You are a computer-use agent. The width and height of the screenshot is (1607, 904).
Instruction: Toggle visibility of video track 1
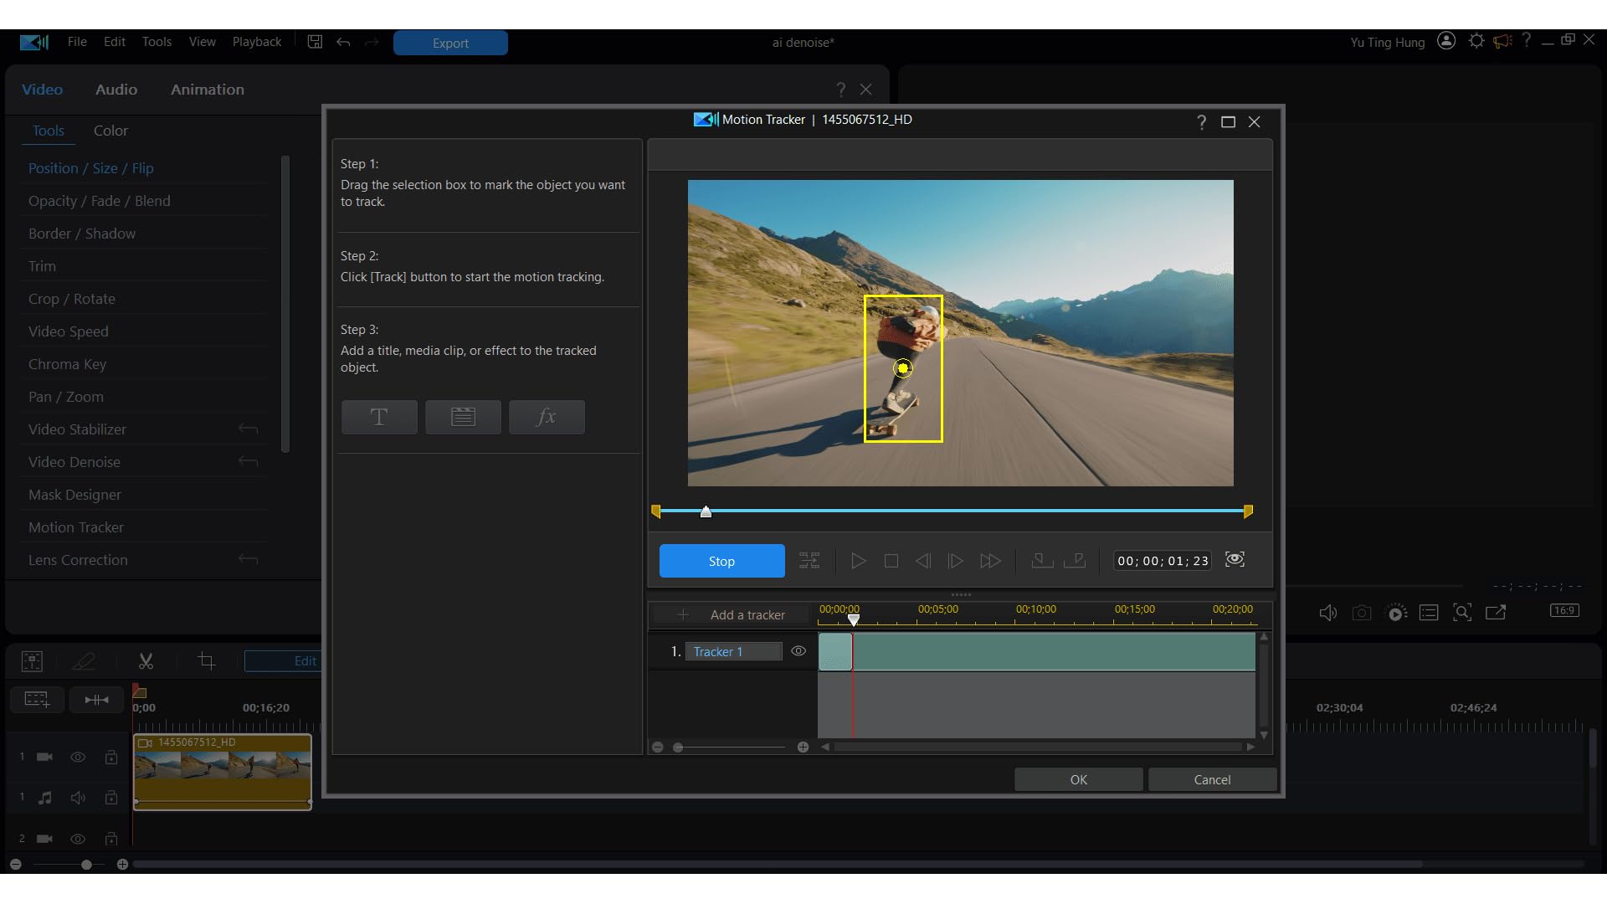78,757
